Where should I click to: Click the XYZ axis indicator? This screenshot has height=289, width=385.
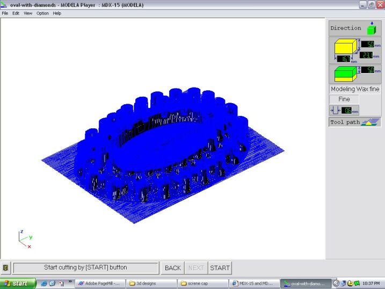[24, 239]
